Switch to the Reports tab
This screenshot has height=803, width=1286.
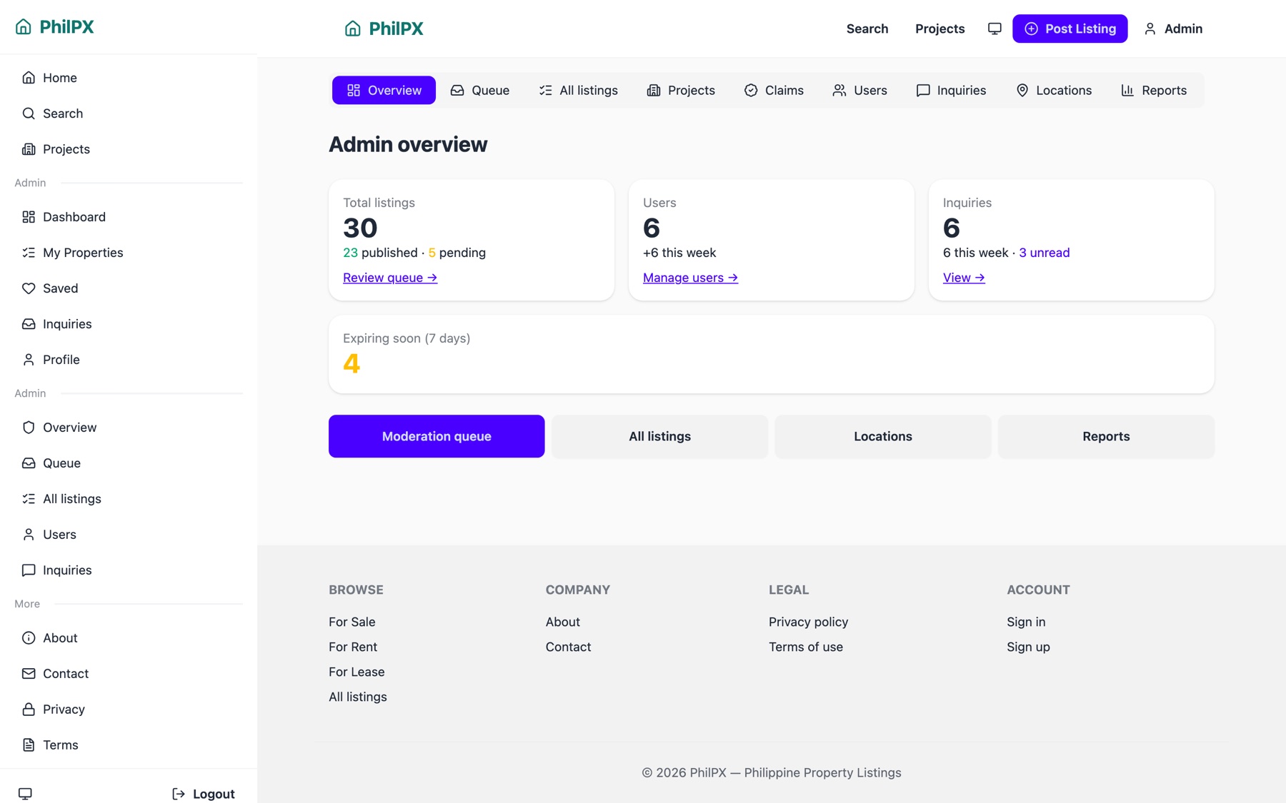coord(1154,91)
